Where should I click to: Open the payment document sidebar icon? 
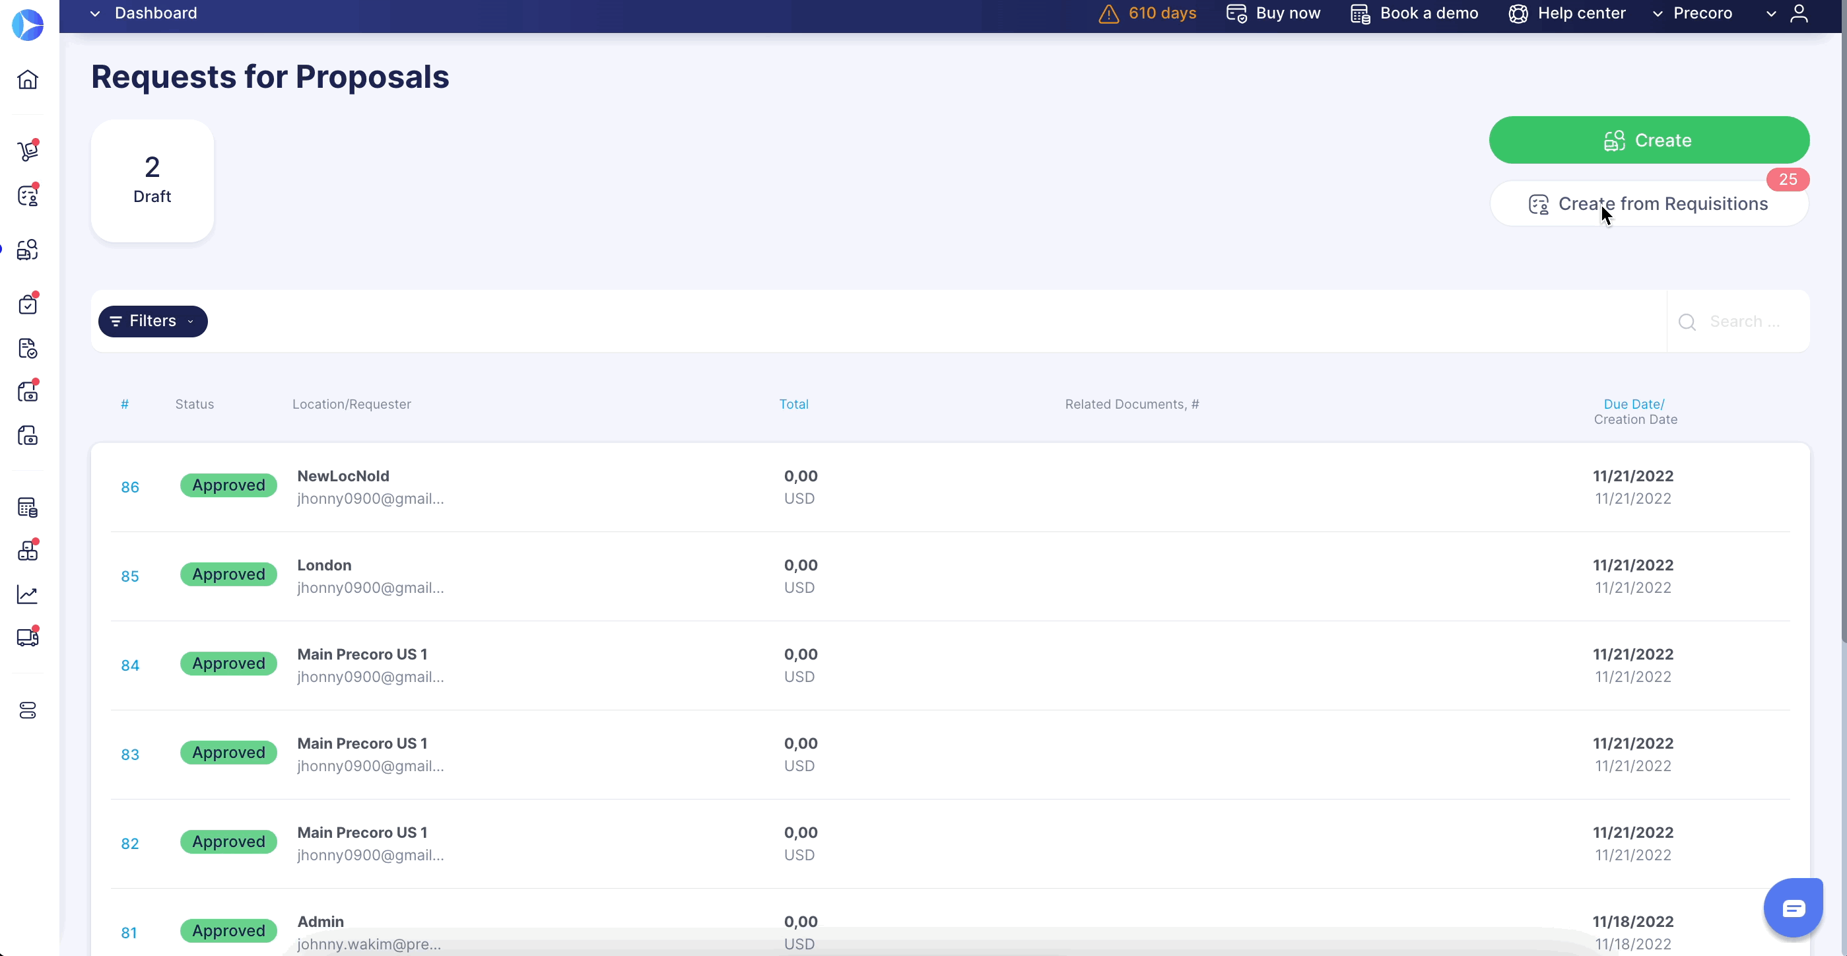(x=28, y=435)
